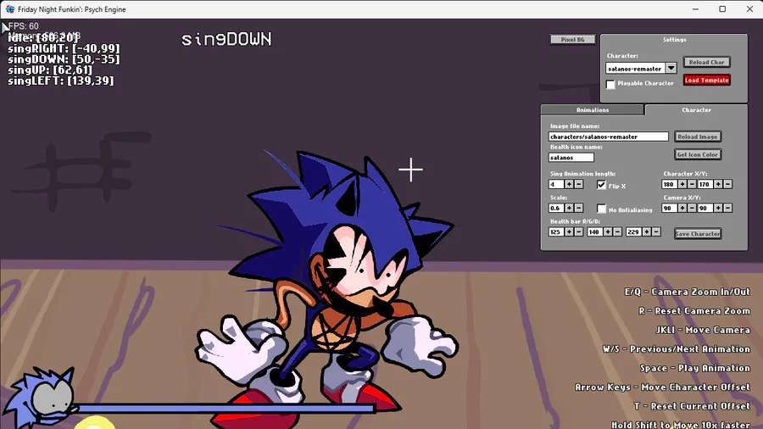This screenshot has width=763, height=429.
Task: Increase Sing Animation length with plus button
Action: click(x=569, y=184)
